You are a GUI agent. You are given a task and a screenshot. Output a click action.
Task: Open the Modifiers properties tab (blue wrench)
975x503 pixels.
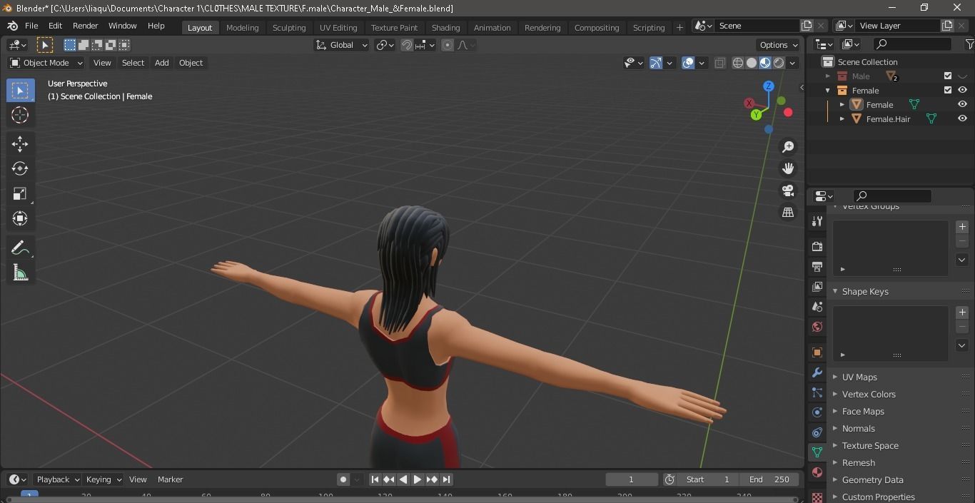pyautogui.click(x=817, y=372)
